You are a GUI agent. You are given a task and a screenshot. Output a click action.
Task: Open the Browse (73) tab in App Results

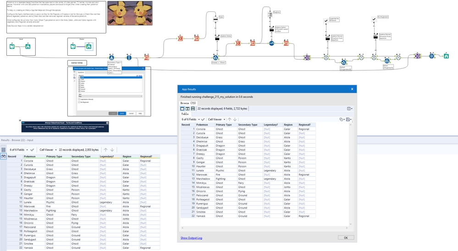pyautogui.click(x=188, y=103)
